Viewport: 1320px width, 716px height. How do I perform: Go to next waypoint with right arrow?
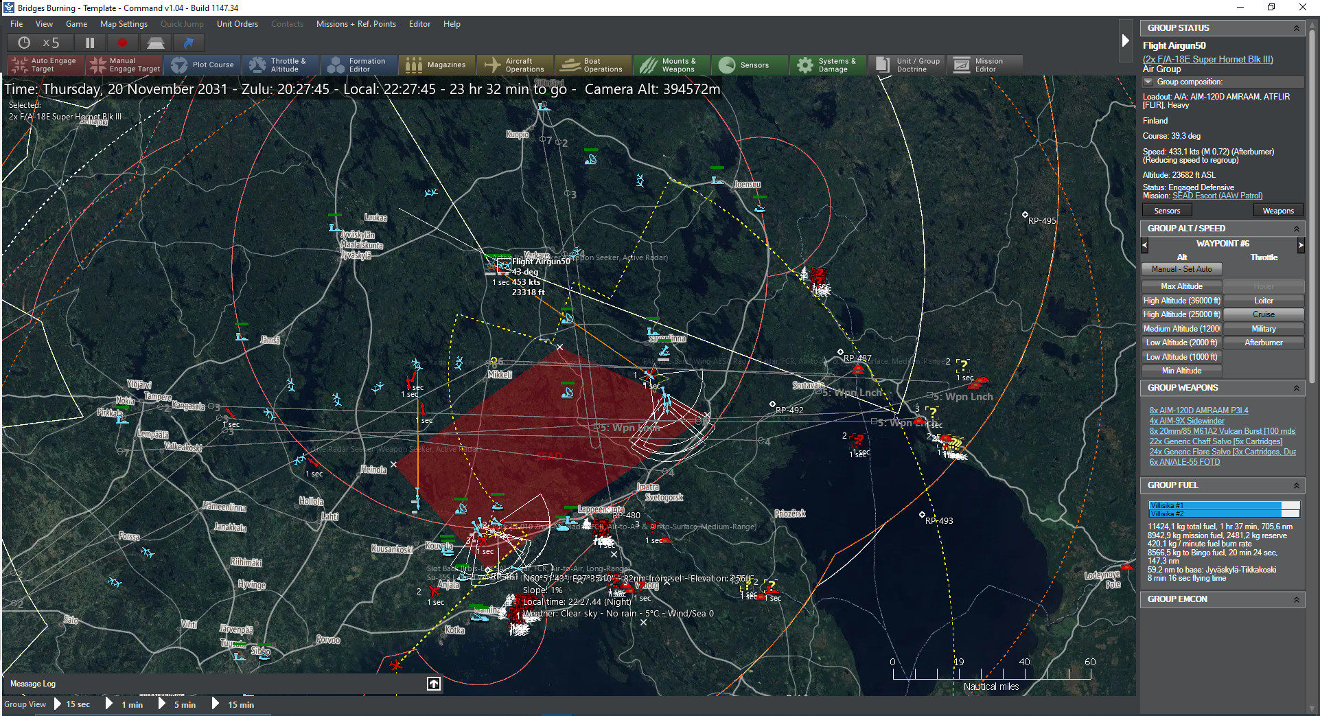pyautogui.click(x=1300, y=244)
